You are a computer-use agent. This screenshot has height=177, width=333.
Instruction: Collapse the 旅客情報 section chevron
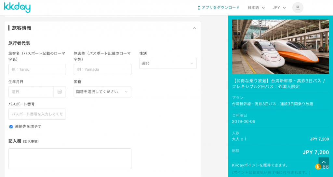[194, 28]
